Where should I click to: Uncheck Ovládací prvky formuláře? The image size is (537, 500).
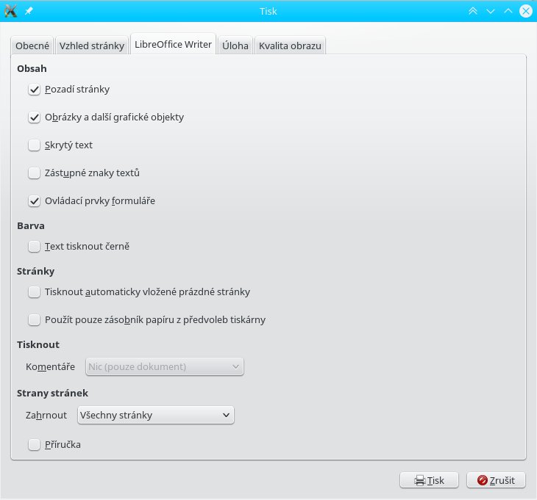[35, 201]
